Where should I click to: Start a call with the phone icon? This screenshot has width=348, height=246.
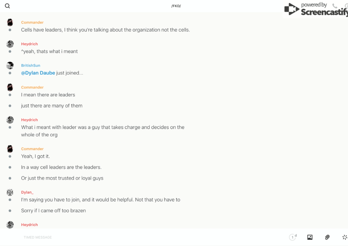click(335, 6)
